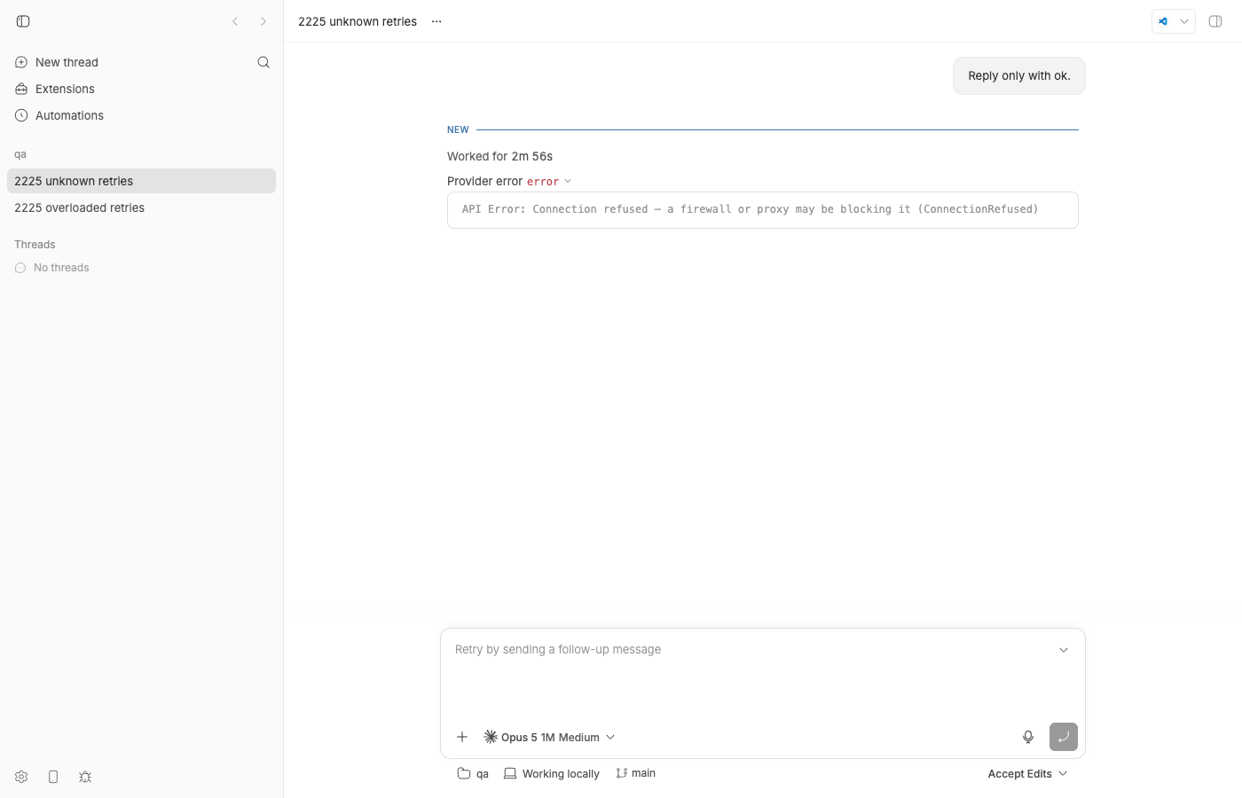Open the bug report icon

(85, 777)
